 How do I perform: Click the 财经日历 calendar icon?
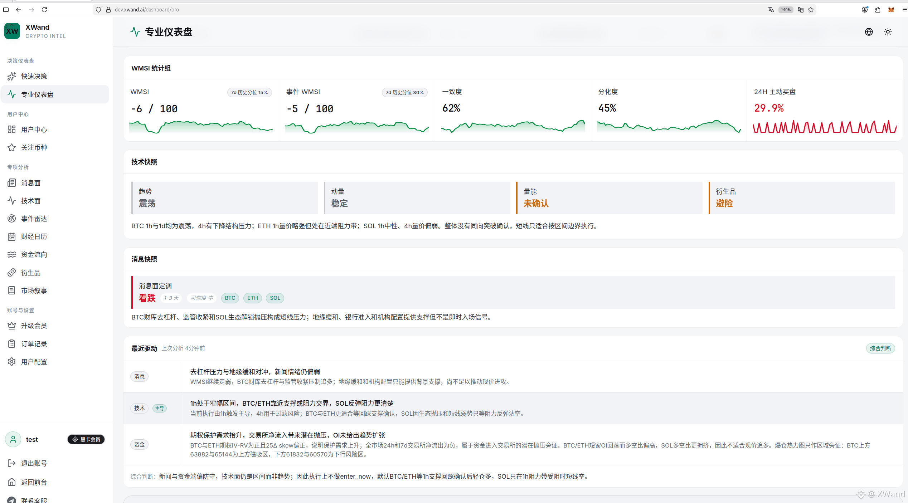(x=12, y=236)
